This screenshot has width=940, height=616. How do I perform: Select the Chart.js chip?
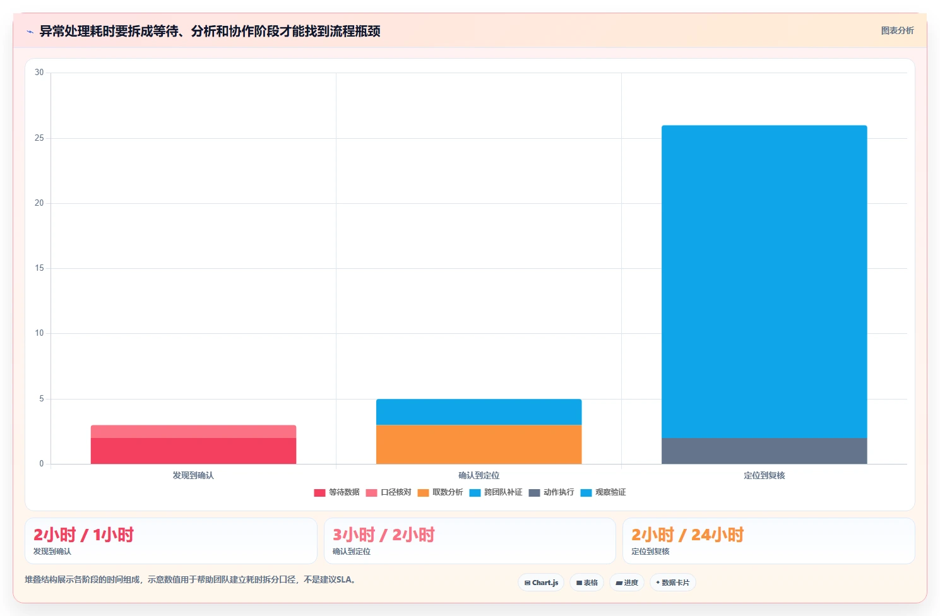541,583
